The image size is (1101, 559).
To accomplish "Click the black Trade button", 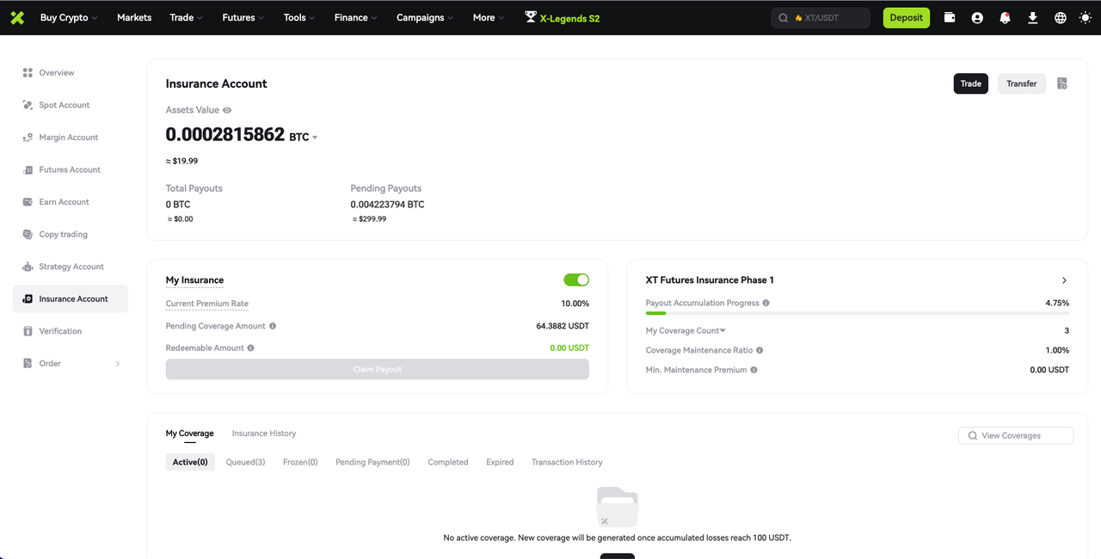I will point(971,83).
